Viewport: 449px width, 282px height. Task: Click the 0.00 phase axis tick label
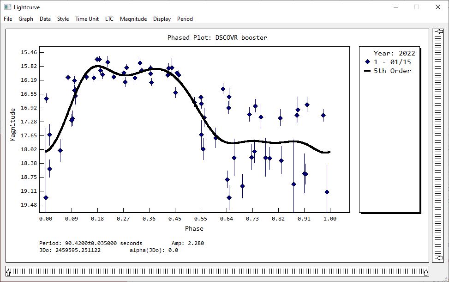[46, 219]
